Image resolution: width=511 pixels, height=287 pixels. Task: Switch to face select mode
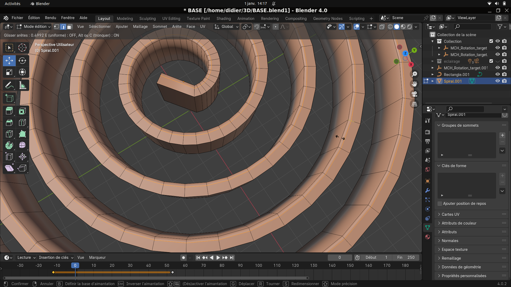tap(70, 26)
